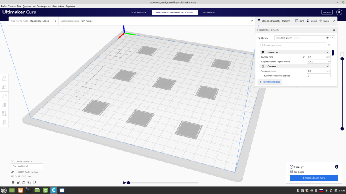Open account avatar R icon
This screenshot has height=194, width=346.
tap(339, 12)
